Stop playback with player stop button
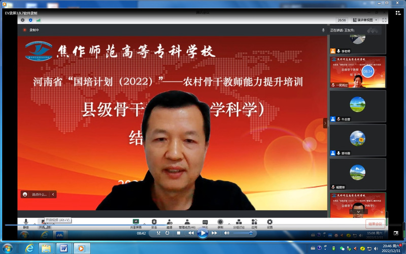Image resolution: width=406 pixels, height=254 pixels. pyautogui.click(x=179, y=233)
